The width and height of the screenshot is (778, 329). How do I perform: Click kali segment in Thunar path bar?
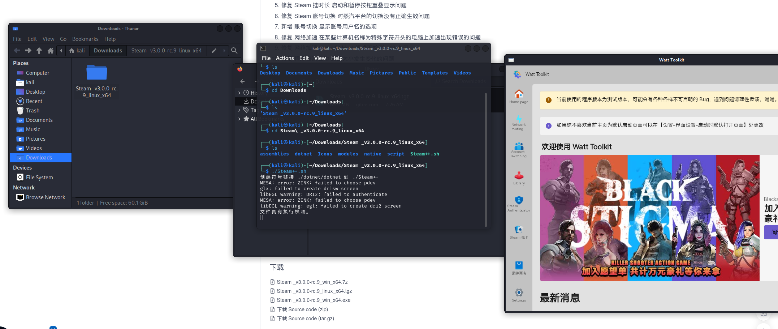[x=77, y=51]
